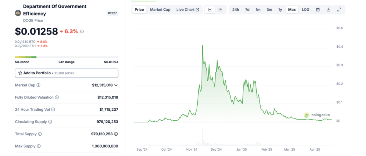Screen dimensions: 366x156
Task: Click the 24h Range progress bar
Action: coord(66,57)
